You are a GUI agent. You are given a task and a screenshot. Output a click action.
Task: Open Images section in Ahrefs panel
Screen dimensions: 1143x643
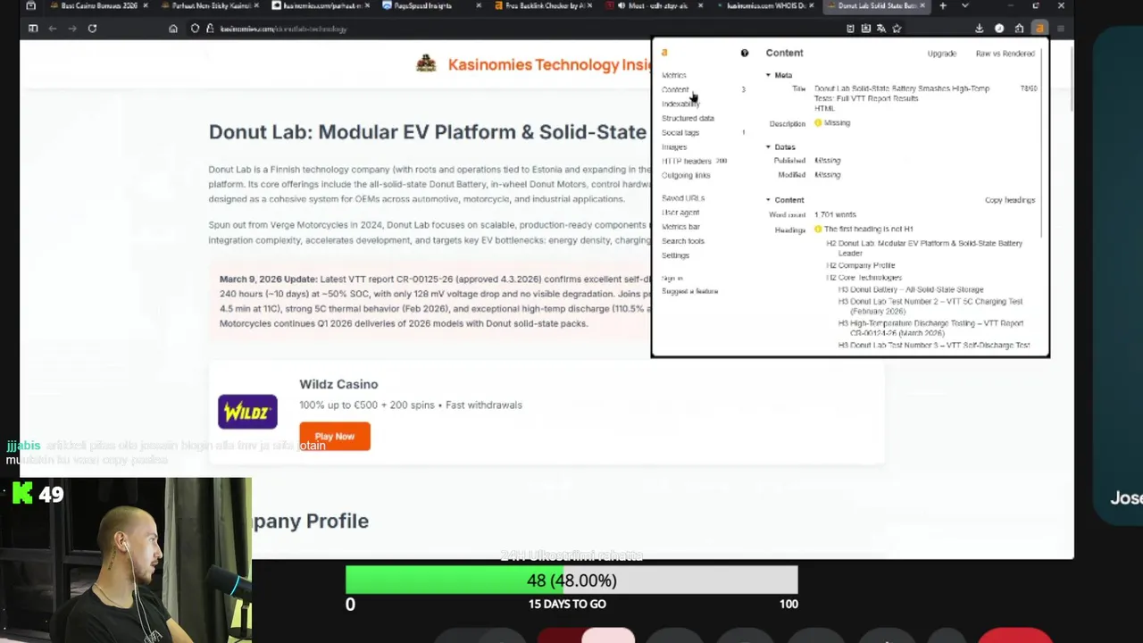[674, 146]
